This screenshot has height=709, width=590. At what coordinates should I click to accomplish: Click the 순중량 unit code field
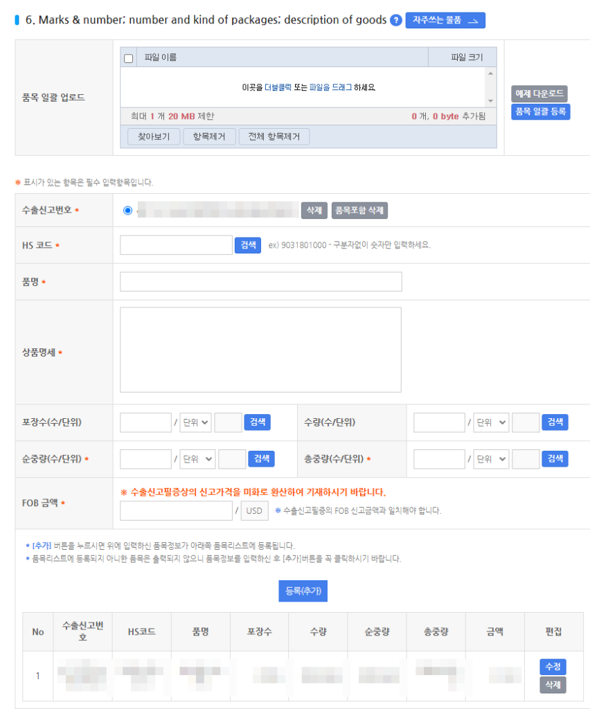tap(232, 459)
